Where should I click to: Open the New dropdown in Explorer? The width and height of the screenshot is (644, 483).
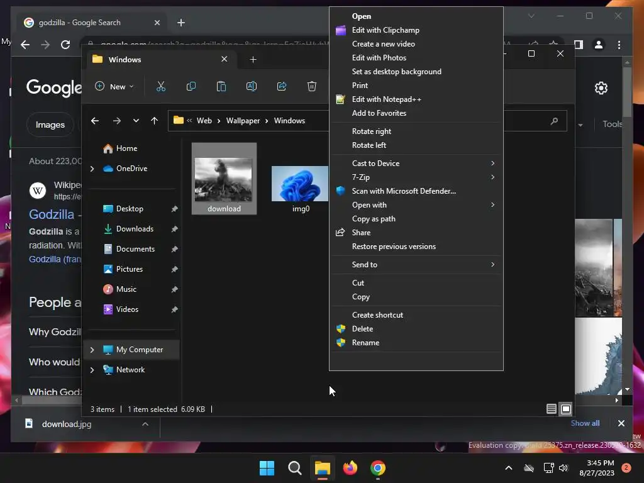(114, 86)
